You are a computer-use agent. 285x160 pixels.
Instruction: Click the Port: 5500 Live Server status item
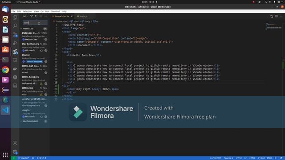click(x=265, y=158)
